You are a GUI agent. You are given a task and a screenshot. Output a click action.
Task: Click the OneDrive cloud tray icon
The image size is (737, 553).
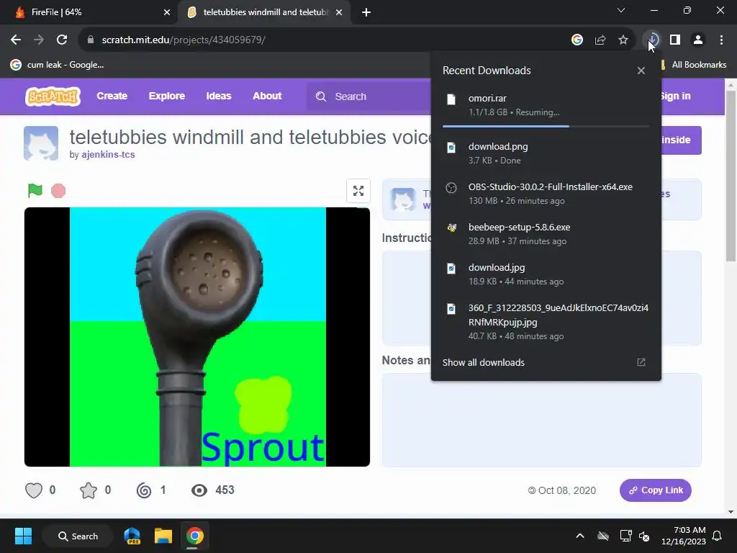[x=603, y=536]
